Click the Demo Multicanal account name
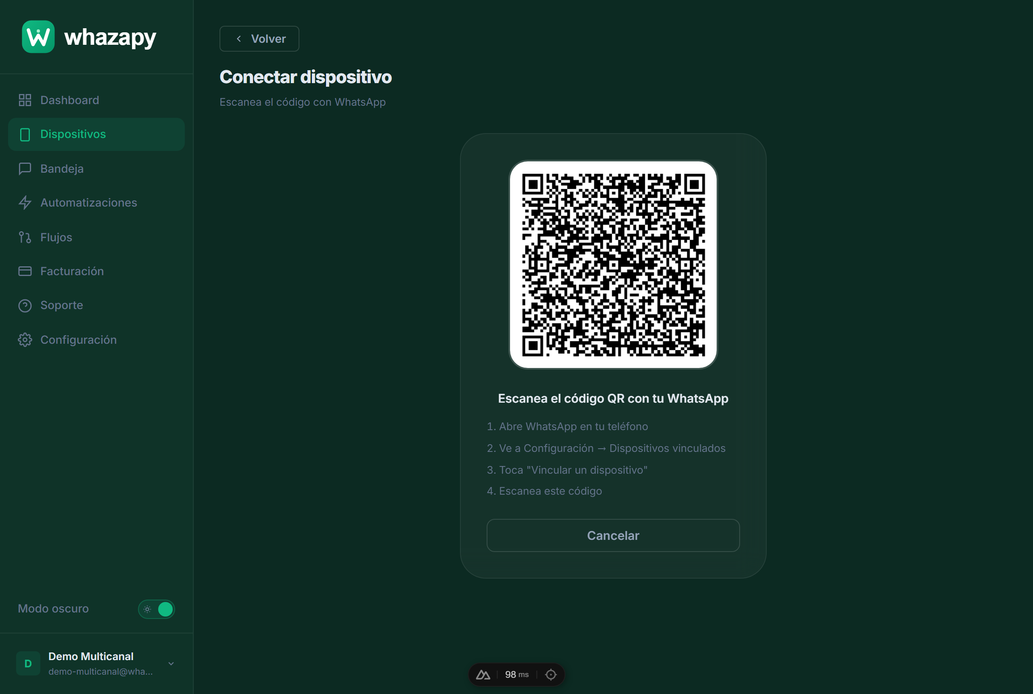The width and height of the screenshot is (1033, 694). coord(91,656)
